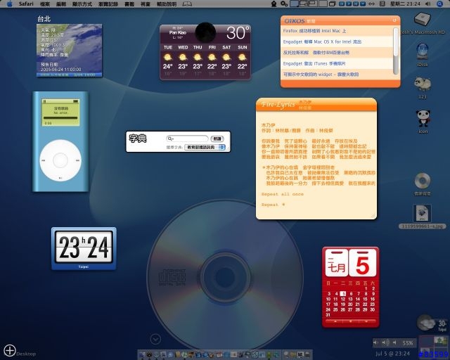Click the Taipei satellite weather map image
Image resolution: width=450 pixels, height=360 pixels.
(x=69, y=50)
